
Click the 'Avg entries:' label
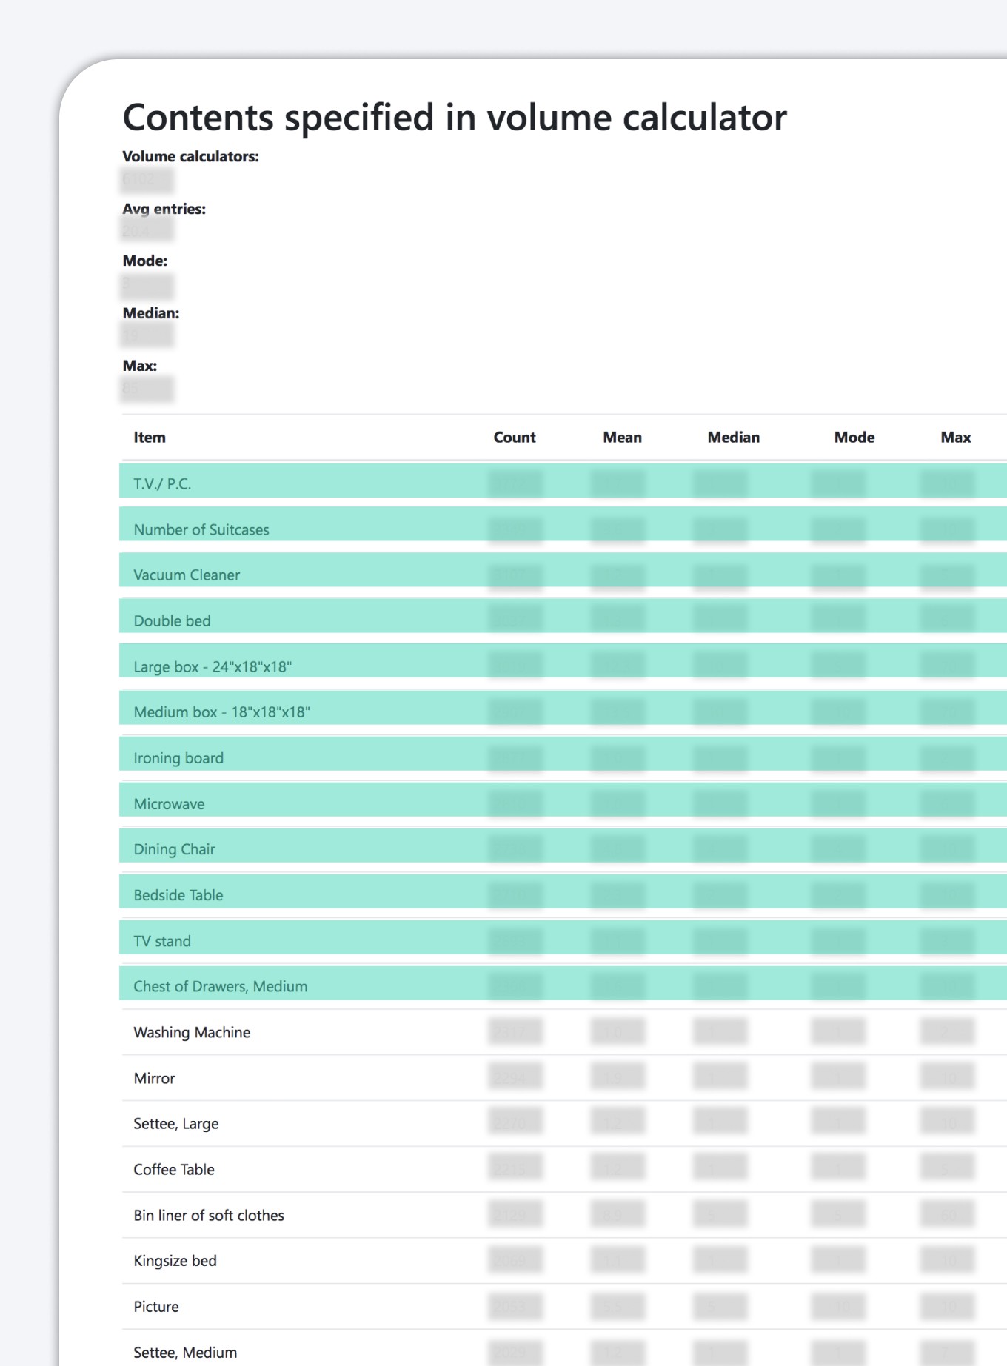164,209
